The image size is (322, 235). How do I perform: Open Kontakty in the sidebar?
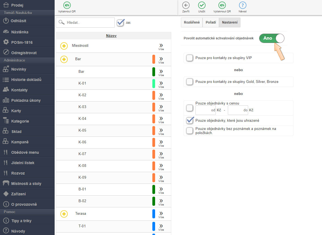coord(19,90)
